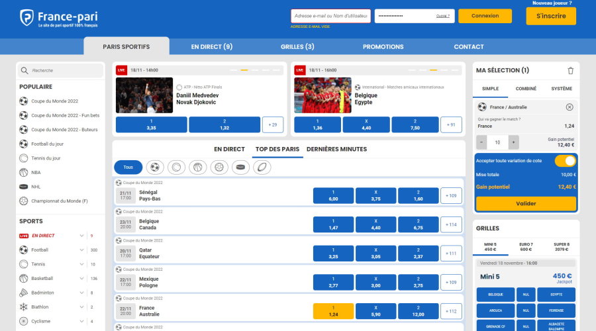Click the Biathlon snowflake icon
596x331 pixels.
tap(24, 307)
